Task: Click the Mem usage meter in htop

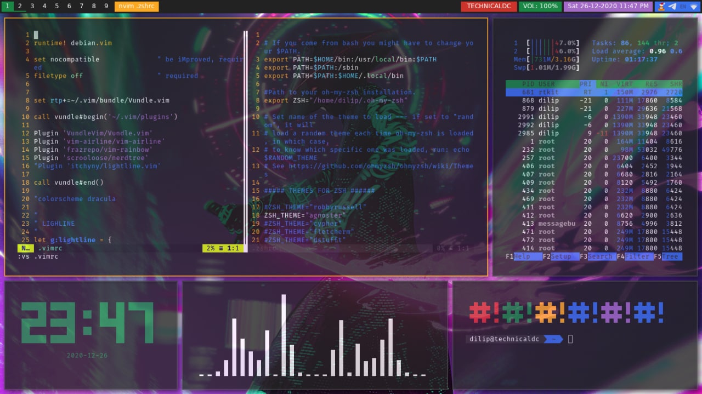Action: (x=546, y=59)
